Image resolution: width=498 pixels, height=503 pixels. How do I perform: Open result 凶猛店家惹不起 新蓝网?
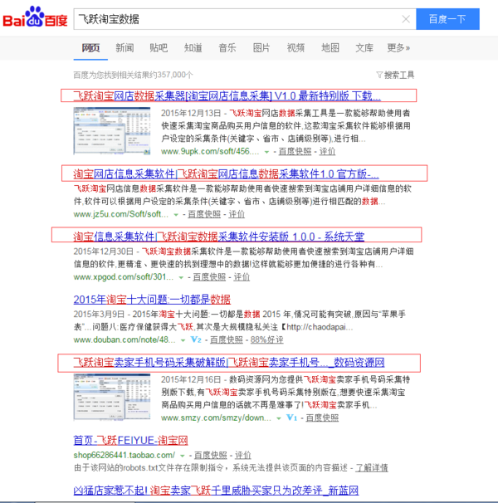pyautogui.click(x=216, y=491)
